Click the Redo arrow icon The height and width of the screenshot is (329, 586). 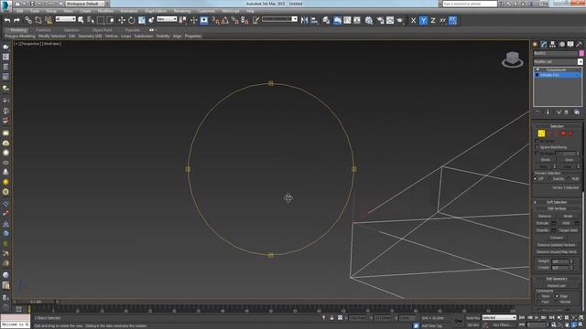tap(16, 20)
